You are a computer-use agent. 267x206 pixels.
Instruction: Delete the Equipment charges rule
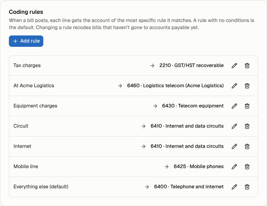247,106
